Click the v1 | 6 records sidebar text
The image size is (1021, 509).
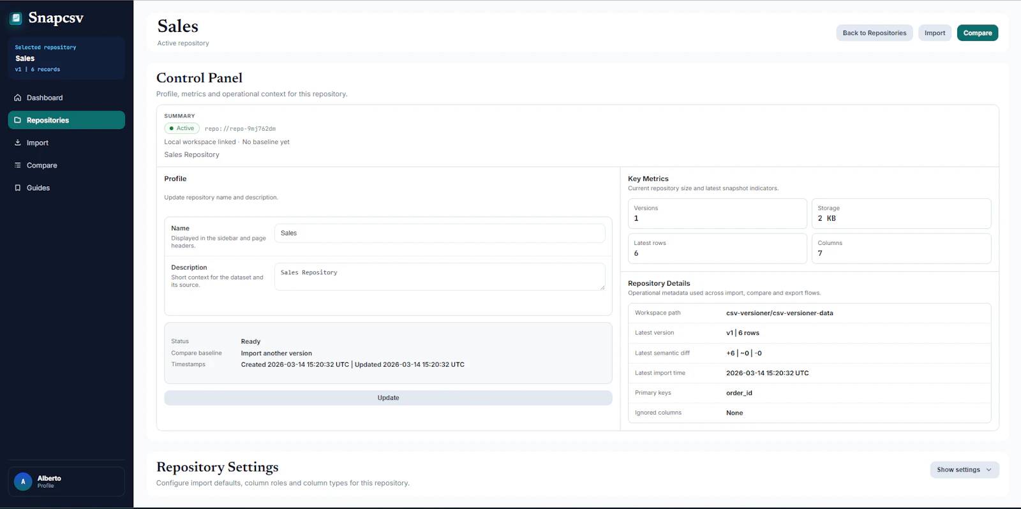coord(38,70)
